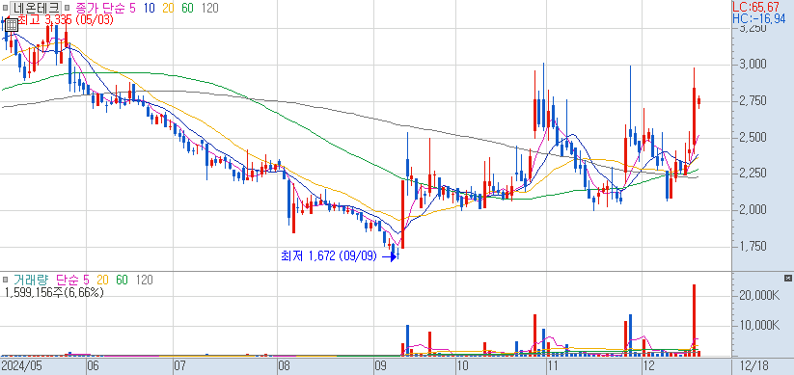The image size is (794, 375).
Task: Click the 08 month label on date axis
Action: [x=284, y=365]
